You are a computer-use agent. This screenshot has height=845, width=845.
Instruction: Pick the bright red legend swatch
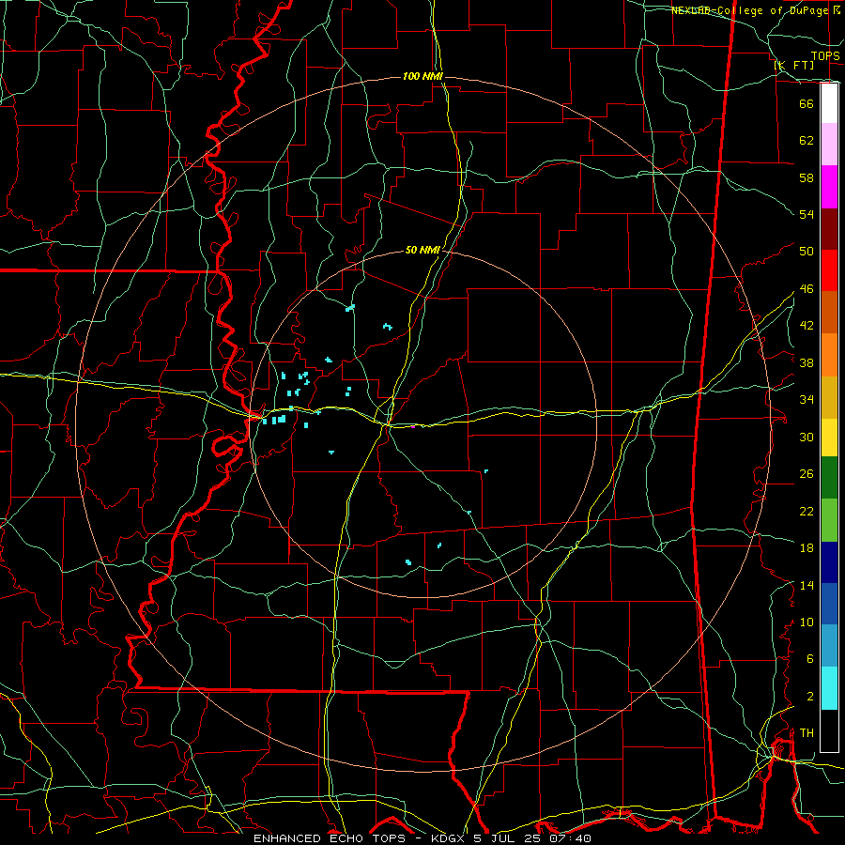(x=829, y=270)
